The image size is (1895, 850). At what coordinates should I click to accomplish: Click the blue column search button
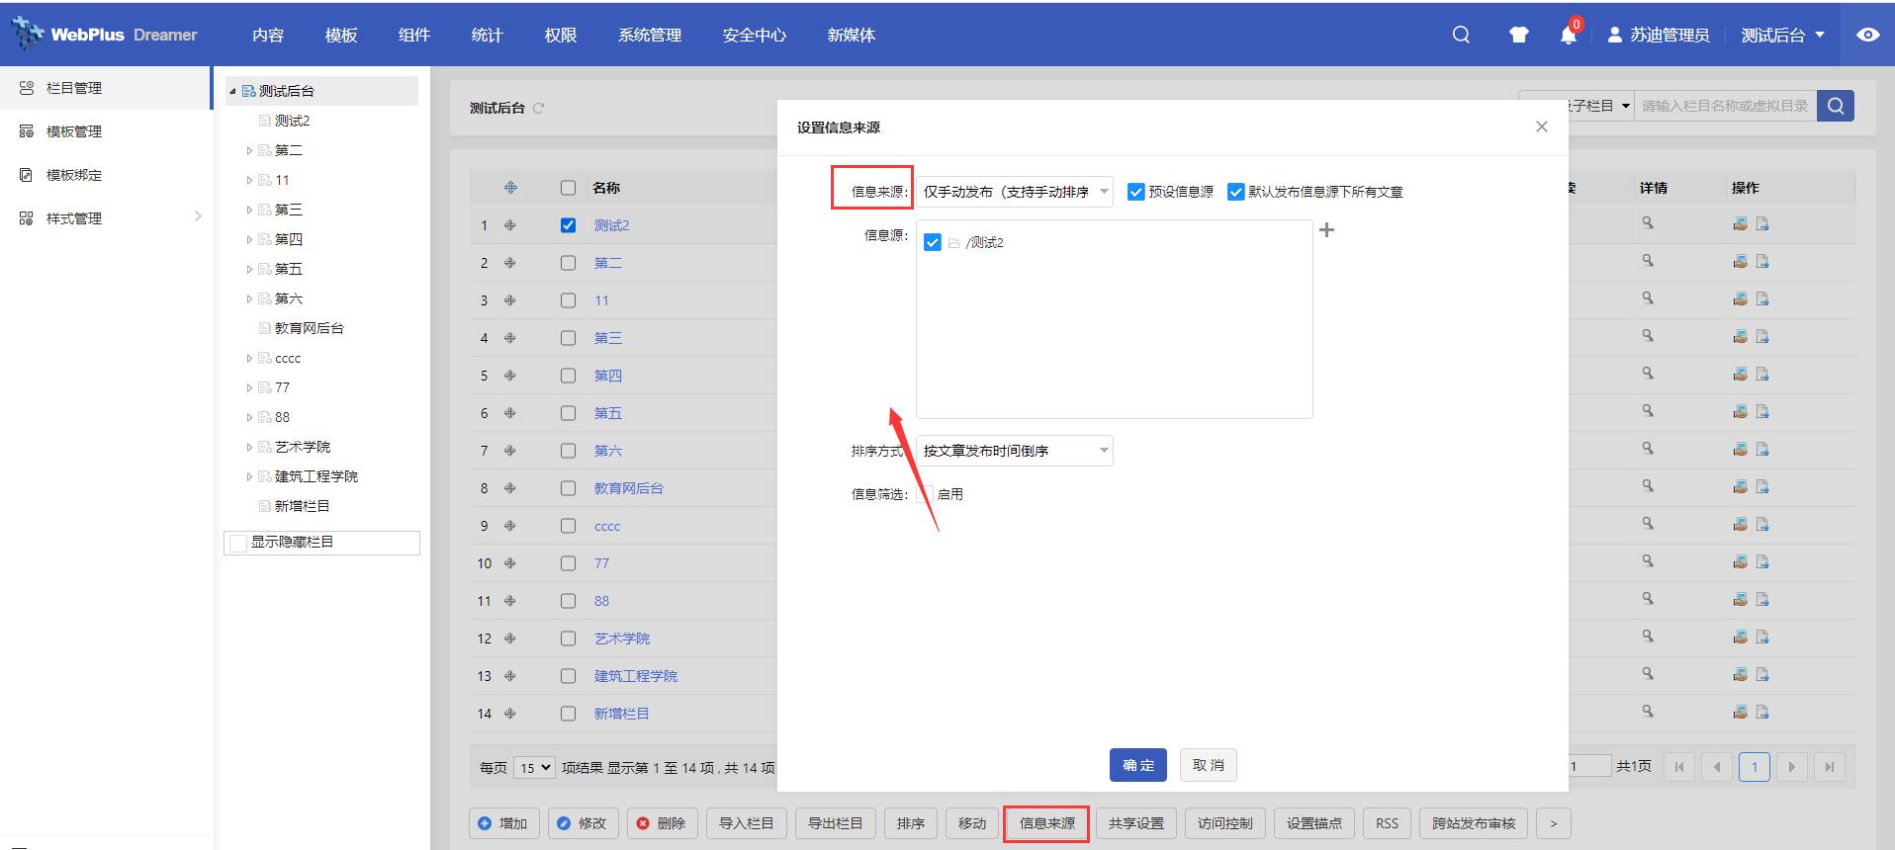click(1836, 106)
